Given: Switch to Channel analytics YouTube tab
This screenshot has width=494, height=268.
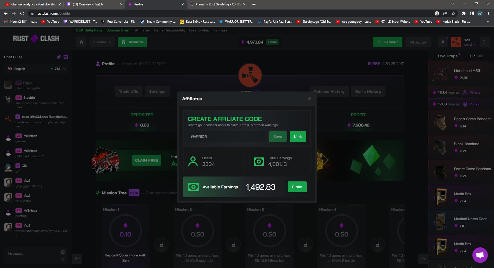Looking at the screenshot, I should pyautogui.click(x=31, y=4).
